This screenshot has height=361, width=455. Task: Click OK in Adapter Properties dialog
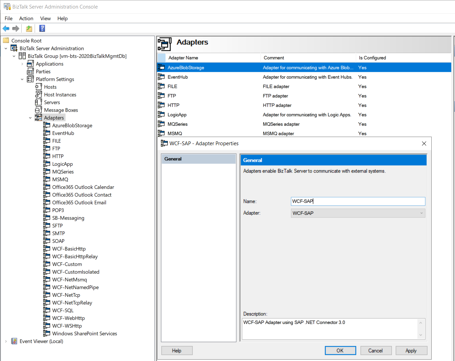(340, 350)
